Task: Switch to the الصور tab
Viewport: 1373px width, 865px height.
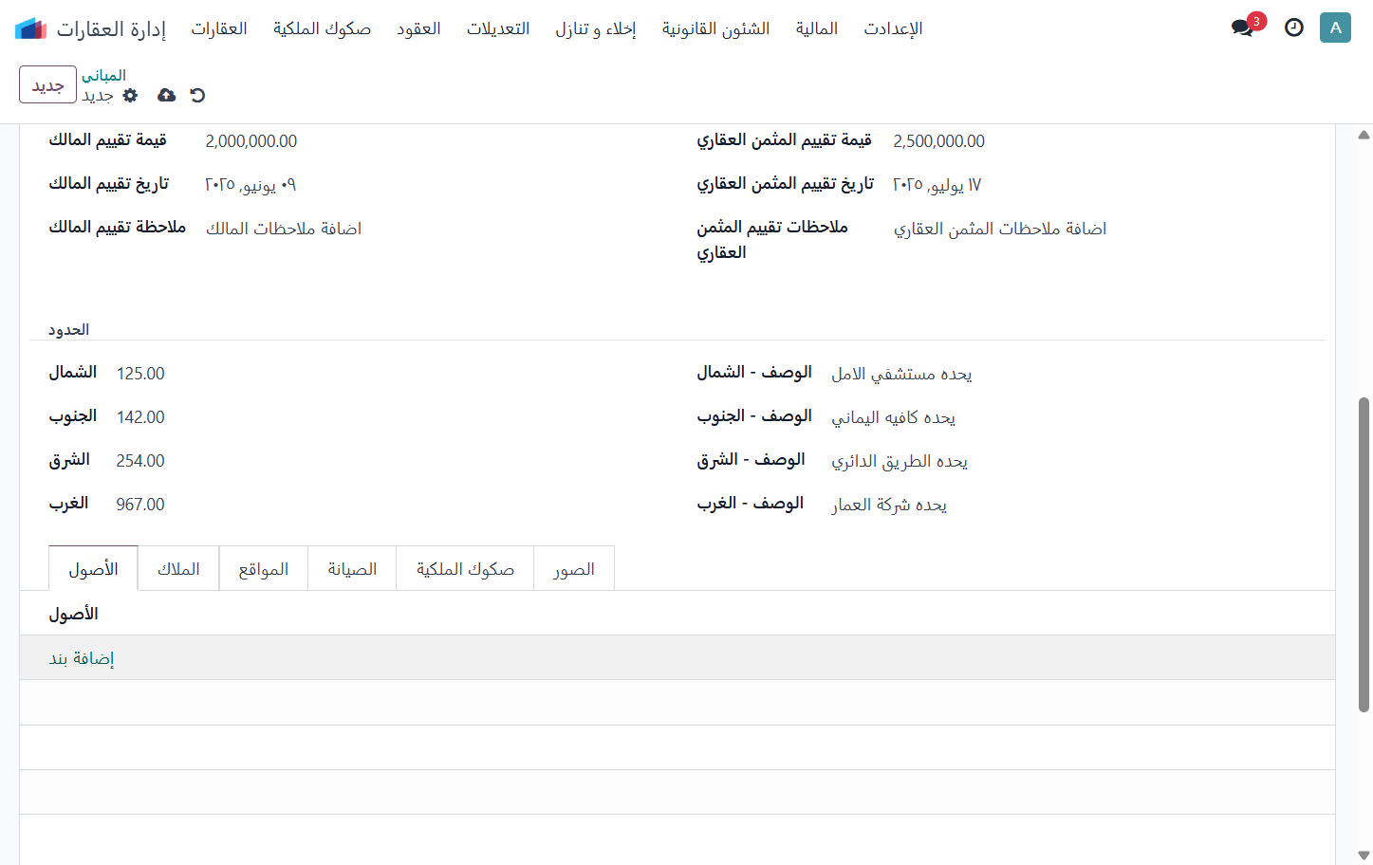Action: (574, 568)
